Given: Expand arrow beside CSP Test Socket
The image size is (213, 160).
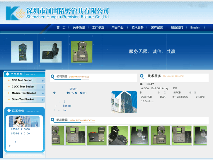Looking at the screenshot, I should coord(43,81).
